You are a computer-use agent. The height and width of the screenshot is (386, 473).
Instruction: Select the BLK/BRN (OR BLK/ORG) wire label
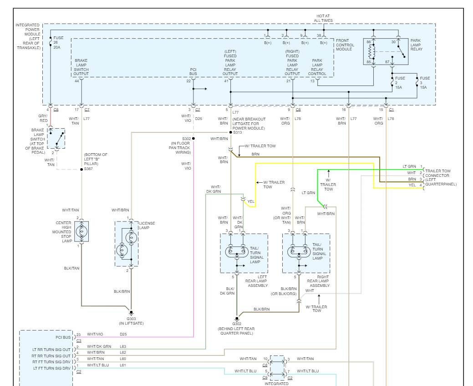(x=284, y=291)
